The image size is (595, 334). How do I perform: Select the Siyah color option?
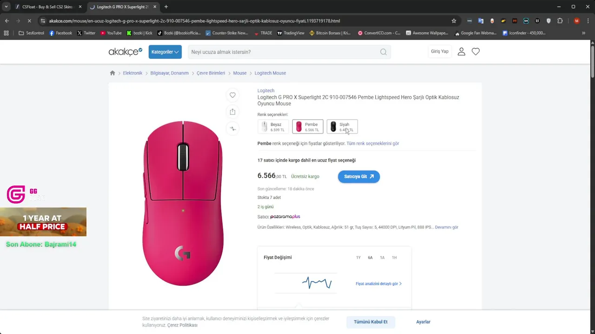click(x=342, y=127)
